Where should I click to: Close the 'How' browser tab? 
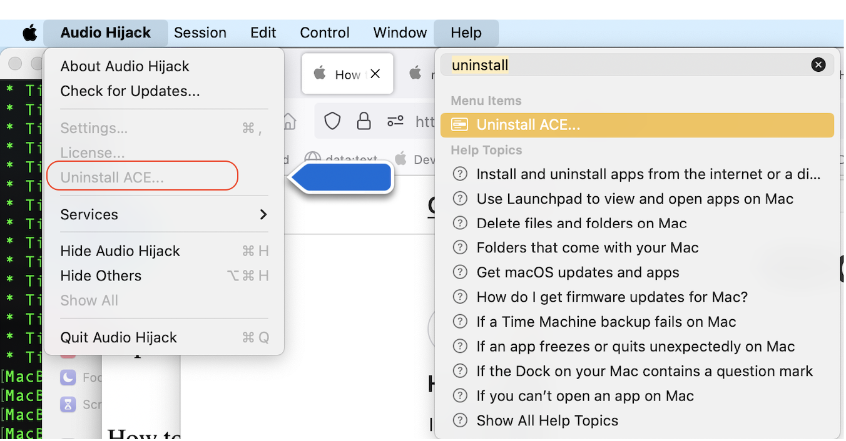[375, 74]
